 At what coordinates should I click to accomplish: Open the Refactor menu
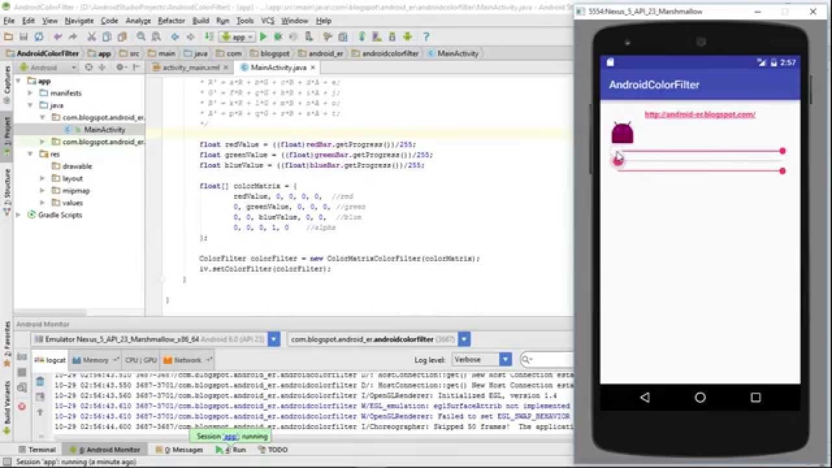tap(172, 21)
